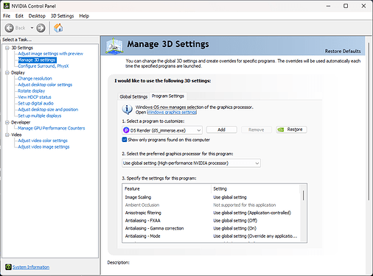Open Rotate display task

[32, 91]
